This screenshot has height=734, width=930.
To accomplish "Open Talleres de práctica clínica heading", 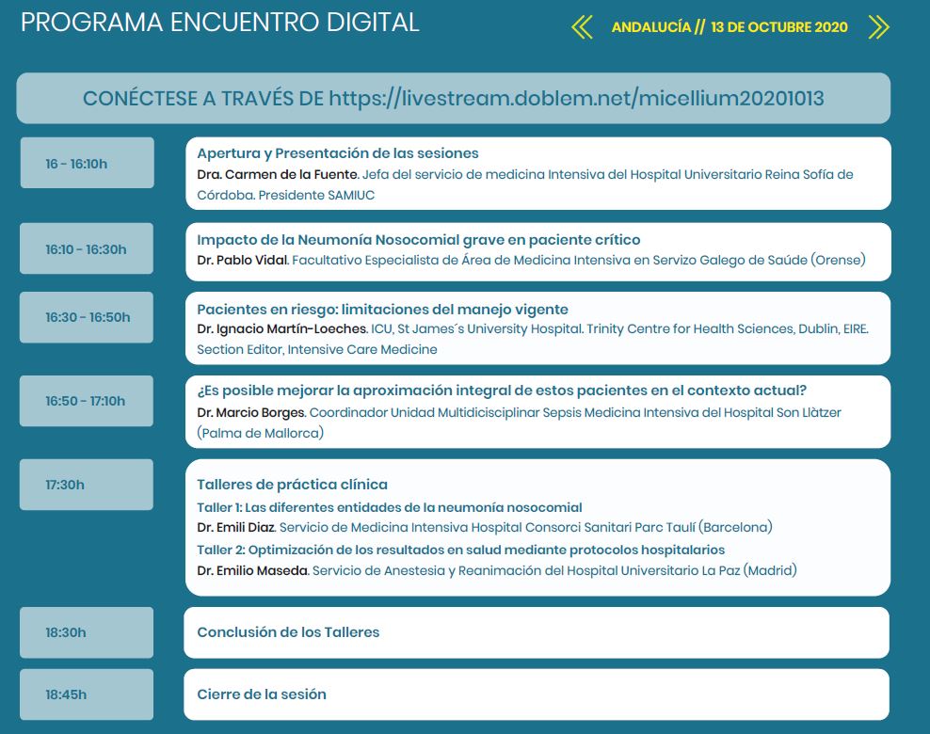I will pyautogui.click(x=292, y=485).
